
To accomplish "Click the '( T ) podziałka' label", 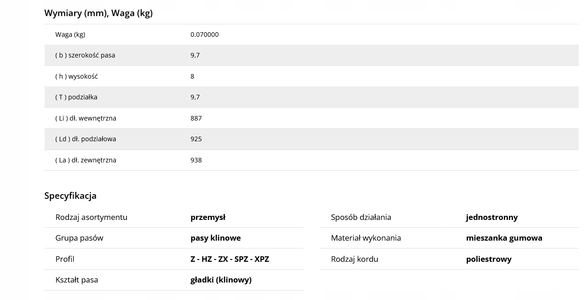I will (x=76, y=97).
